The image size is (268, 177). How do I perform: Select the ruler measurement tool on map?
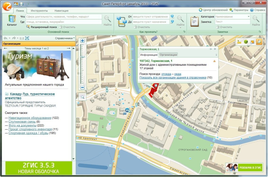(239, 42)
